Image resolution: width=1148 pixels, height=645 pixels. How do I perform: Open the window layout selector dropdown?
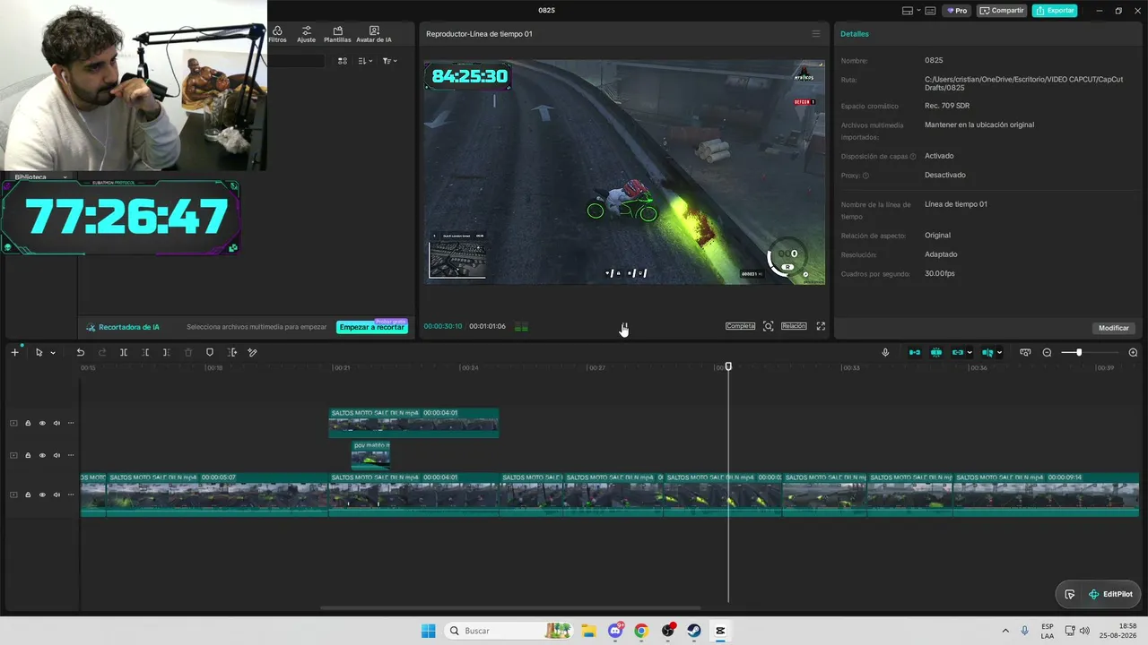coord(910,11)
